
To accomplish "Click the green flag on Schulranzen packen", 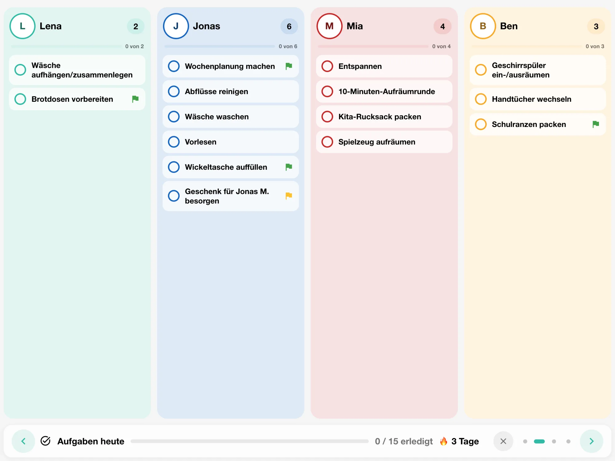I will (x=596, y=124).
